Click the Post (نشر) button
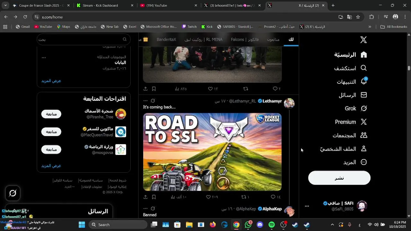The image size is (411, 231). point(339,178)
